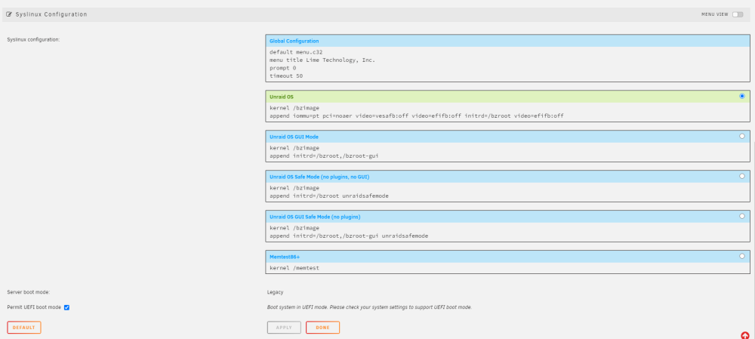Screen dimensions: 755x339
Task: Click the 'Syslinux configuration:' label
Action: [x=33, y=39]
